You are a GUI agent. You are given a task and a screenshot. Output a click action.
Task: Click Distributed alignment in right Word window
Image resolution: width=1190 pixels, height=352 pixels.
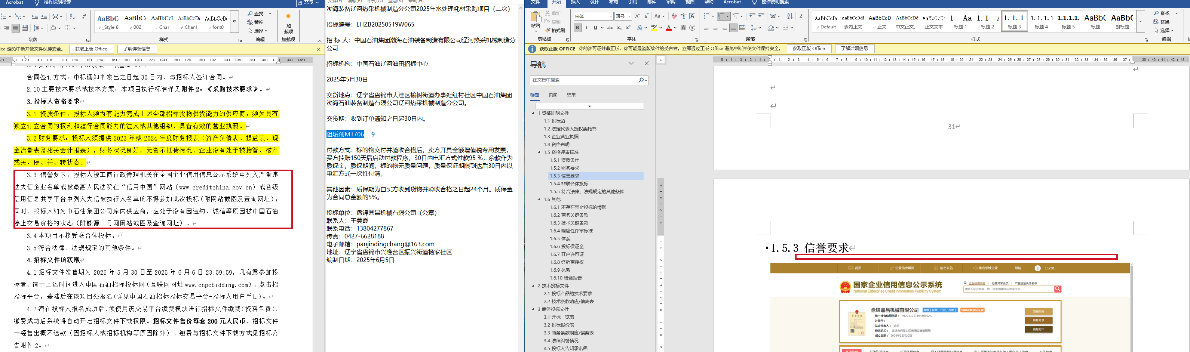[x=742, y=28]
